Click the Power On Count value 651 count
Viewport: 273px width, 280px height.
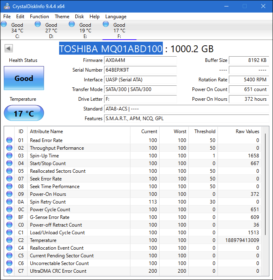coord(249,89)
